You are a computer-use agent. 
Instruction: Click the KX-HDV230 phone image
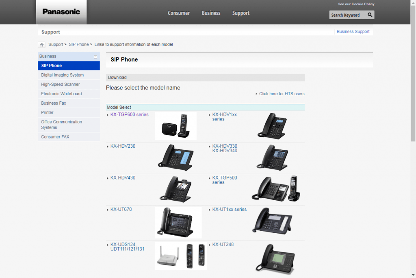click(175, 158)
